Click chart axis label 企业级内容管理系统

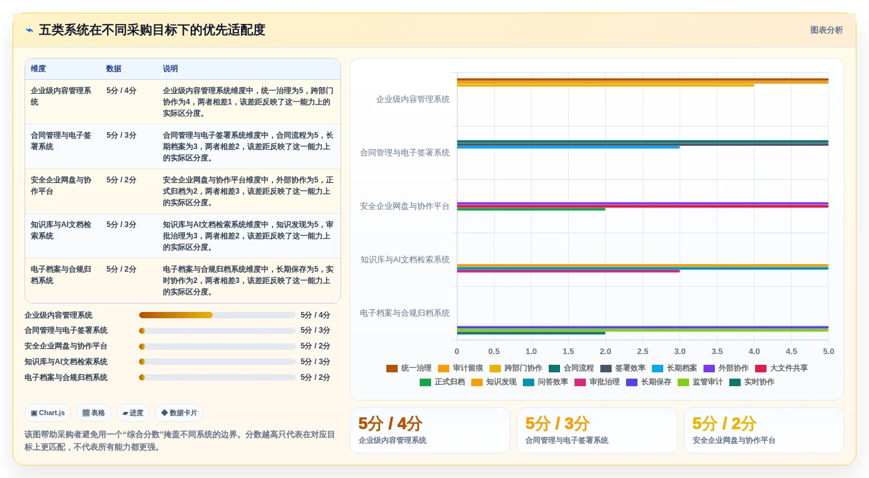[413, 99]
